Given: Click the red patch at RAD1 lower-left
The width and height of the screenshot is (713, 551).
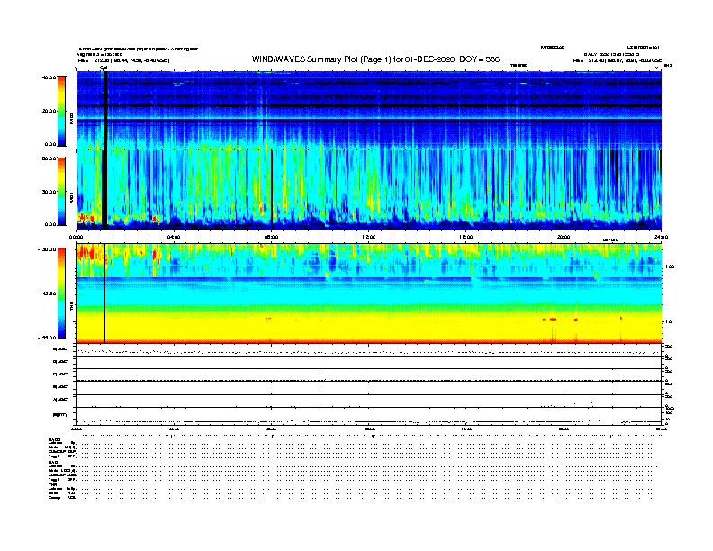Looking at the screenshot, I should [86, 218].
